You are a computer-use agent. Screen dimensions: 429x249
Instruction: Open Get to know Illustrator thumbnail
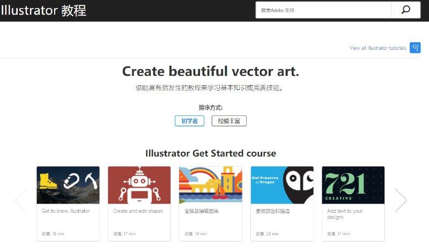[x=68, y=185]
